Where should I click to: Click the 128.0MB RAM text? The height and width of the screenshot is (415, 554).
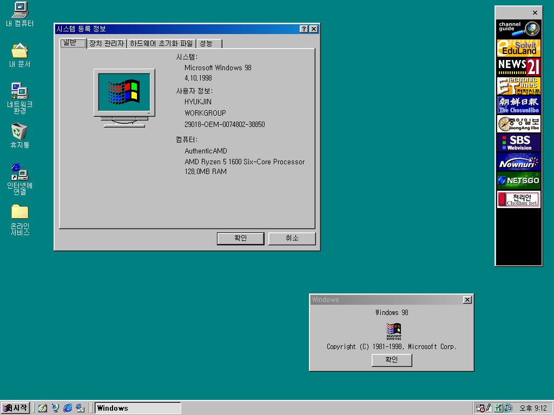(205, 171)
